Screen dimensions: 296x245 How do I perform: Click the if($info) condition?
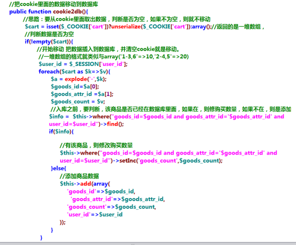coord(61,132)
